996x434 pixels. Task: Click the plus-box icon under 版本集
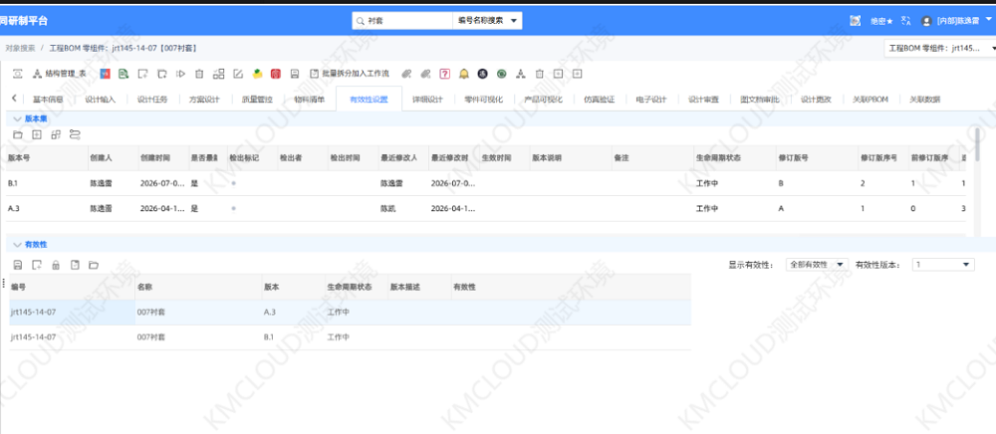37,134
